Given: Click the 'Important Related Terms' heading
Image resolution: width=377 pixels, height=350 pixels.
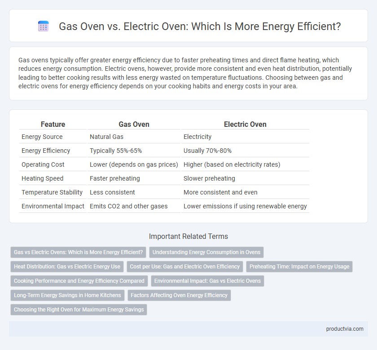Looking at the screenshot, I should (x=188, y=236).
